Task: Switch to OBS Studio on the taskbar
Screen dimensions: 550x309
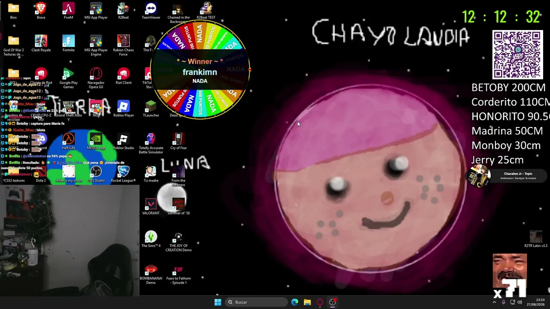Action: 333,302
